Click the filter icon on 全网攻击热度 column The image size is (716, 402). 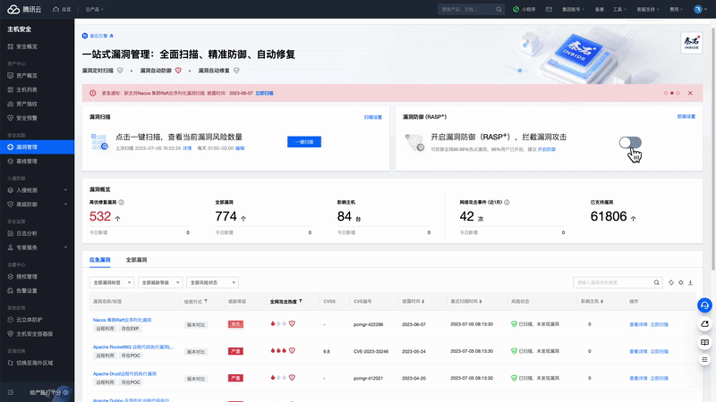[x=301, y=302]
